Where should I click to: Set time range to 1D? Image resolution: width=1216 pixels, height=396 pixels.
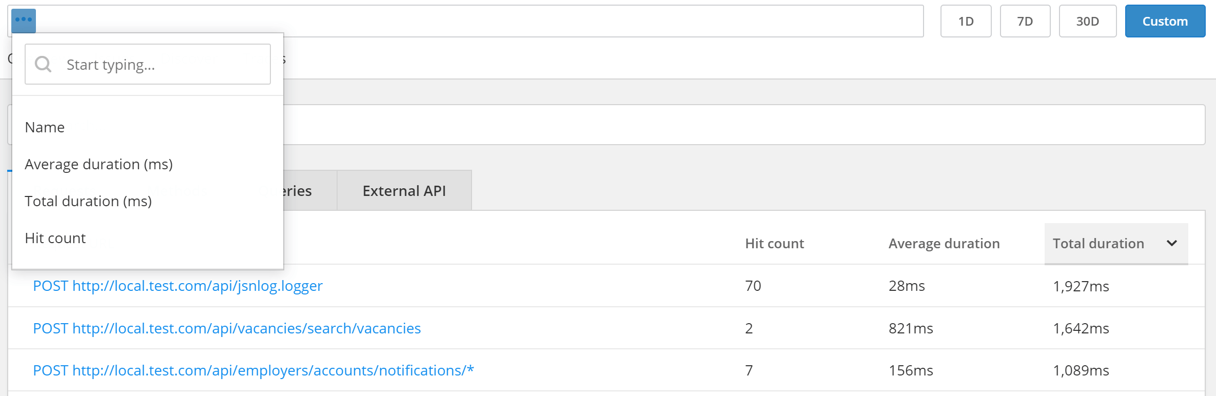(966, 21)
